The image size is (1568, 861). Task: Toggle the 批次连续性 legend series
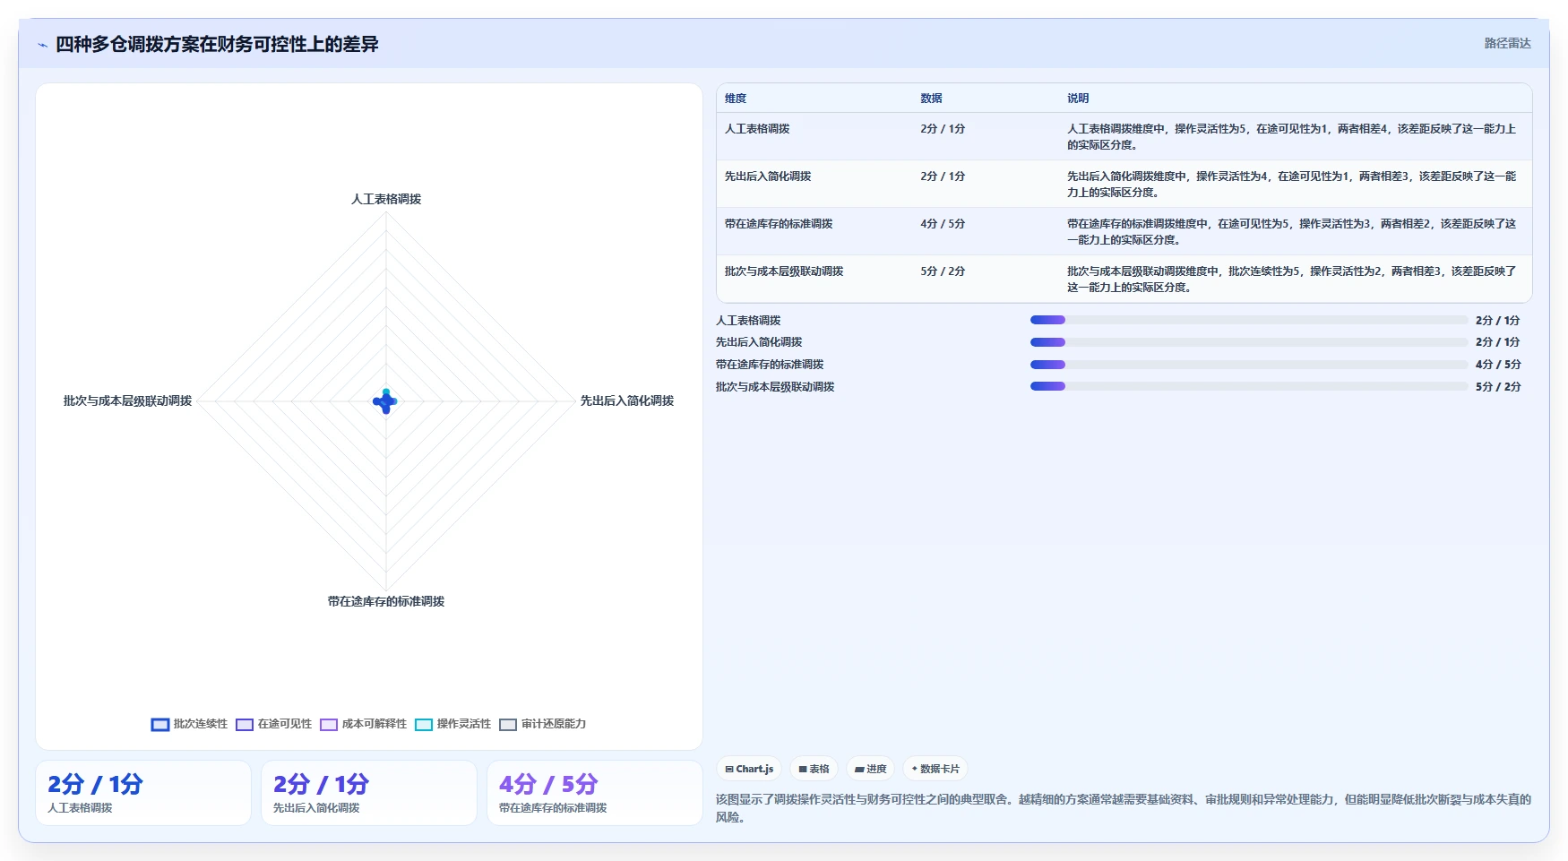pyautogui.click(x=189, y=724)
